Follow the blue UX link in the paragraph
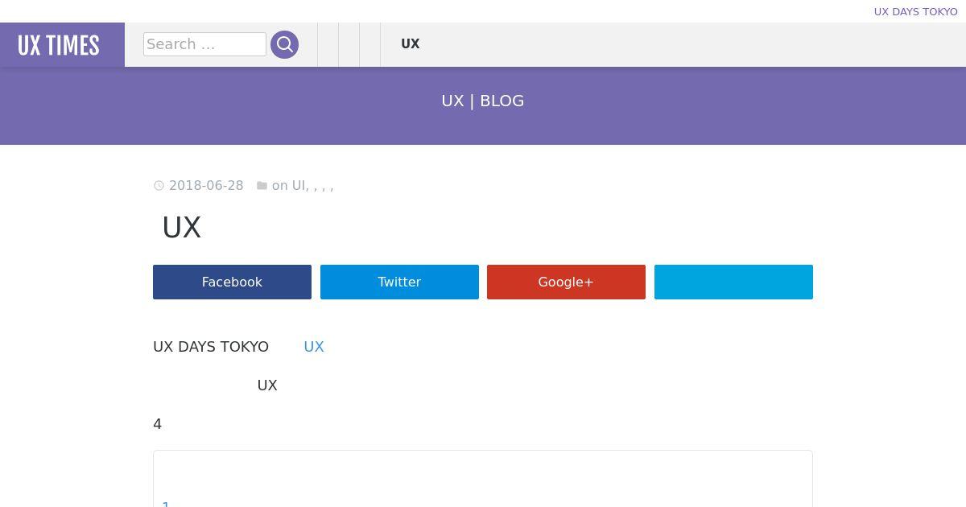The width and height of the screenshot is (966, 507). (314, 347)
